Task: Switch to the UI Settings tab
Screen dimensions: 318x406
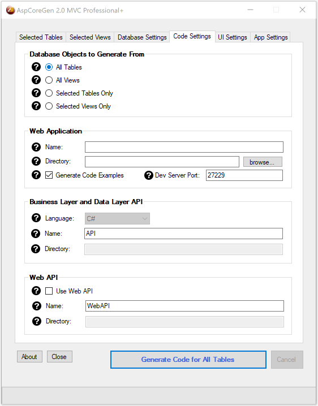Action: (x=233, y=37)
